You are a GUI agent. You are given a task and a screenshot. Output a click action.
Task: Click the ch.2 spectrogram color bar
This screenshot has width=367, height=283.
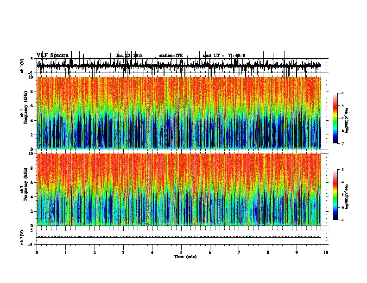[335, 195]
